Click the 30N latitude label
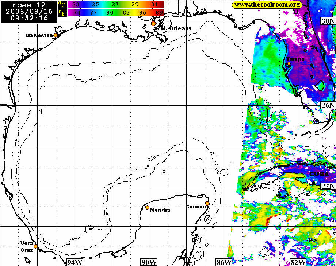Viewport: 336px width, 266px height. point(328,21)
